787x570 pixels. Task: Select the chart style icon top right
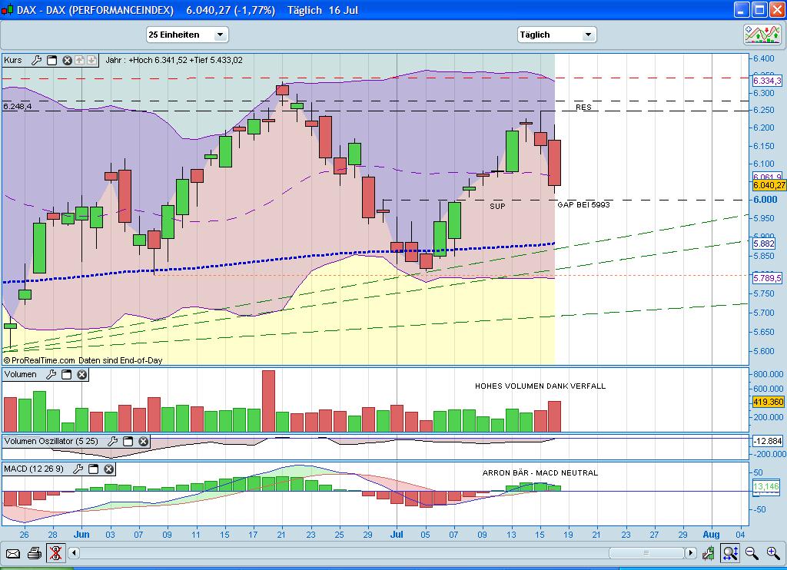761,35
